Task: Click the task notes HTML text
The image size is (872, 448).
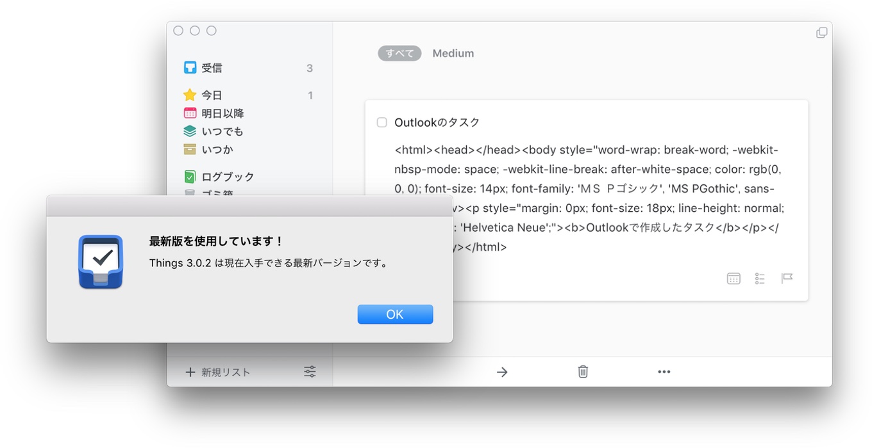Action: click(587, 170)
